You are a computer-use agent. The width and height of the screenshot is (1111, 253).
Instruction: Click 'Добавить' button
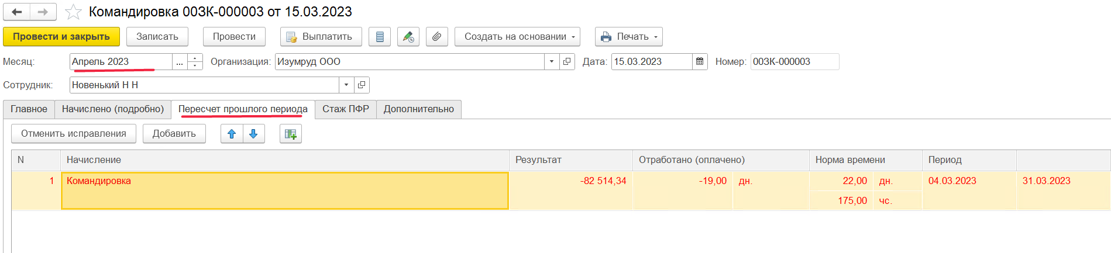pos(174,134)
